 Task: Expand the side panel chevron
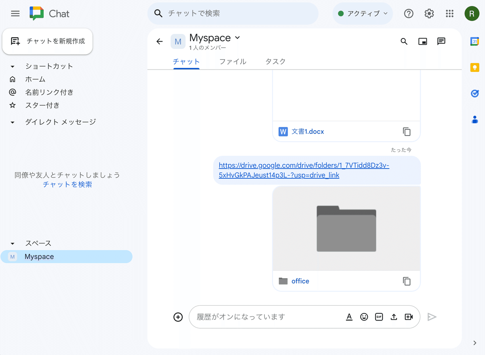(475, 343)
